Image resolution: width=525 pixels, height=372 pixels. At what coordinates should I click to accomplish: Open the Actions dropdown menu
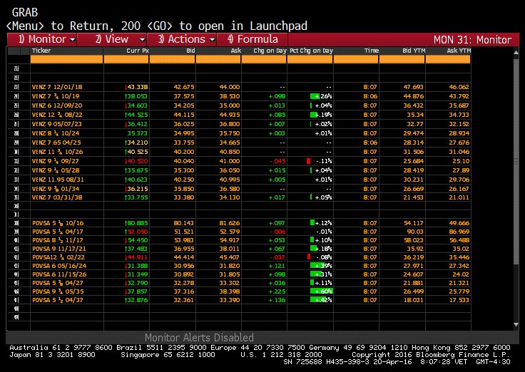[185, 39]
